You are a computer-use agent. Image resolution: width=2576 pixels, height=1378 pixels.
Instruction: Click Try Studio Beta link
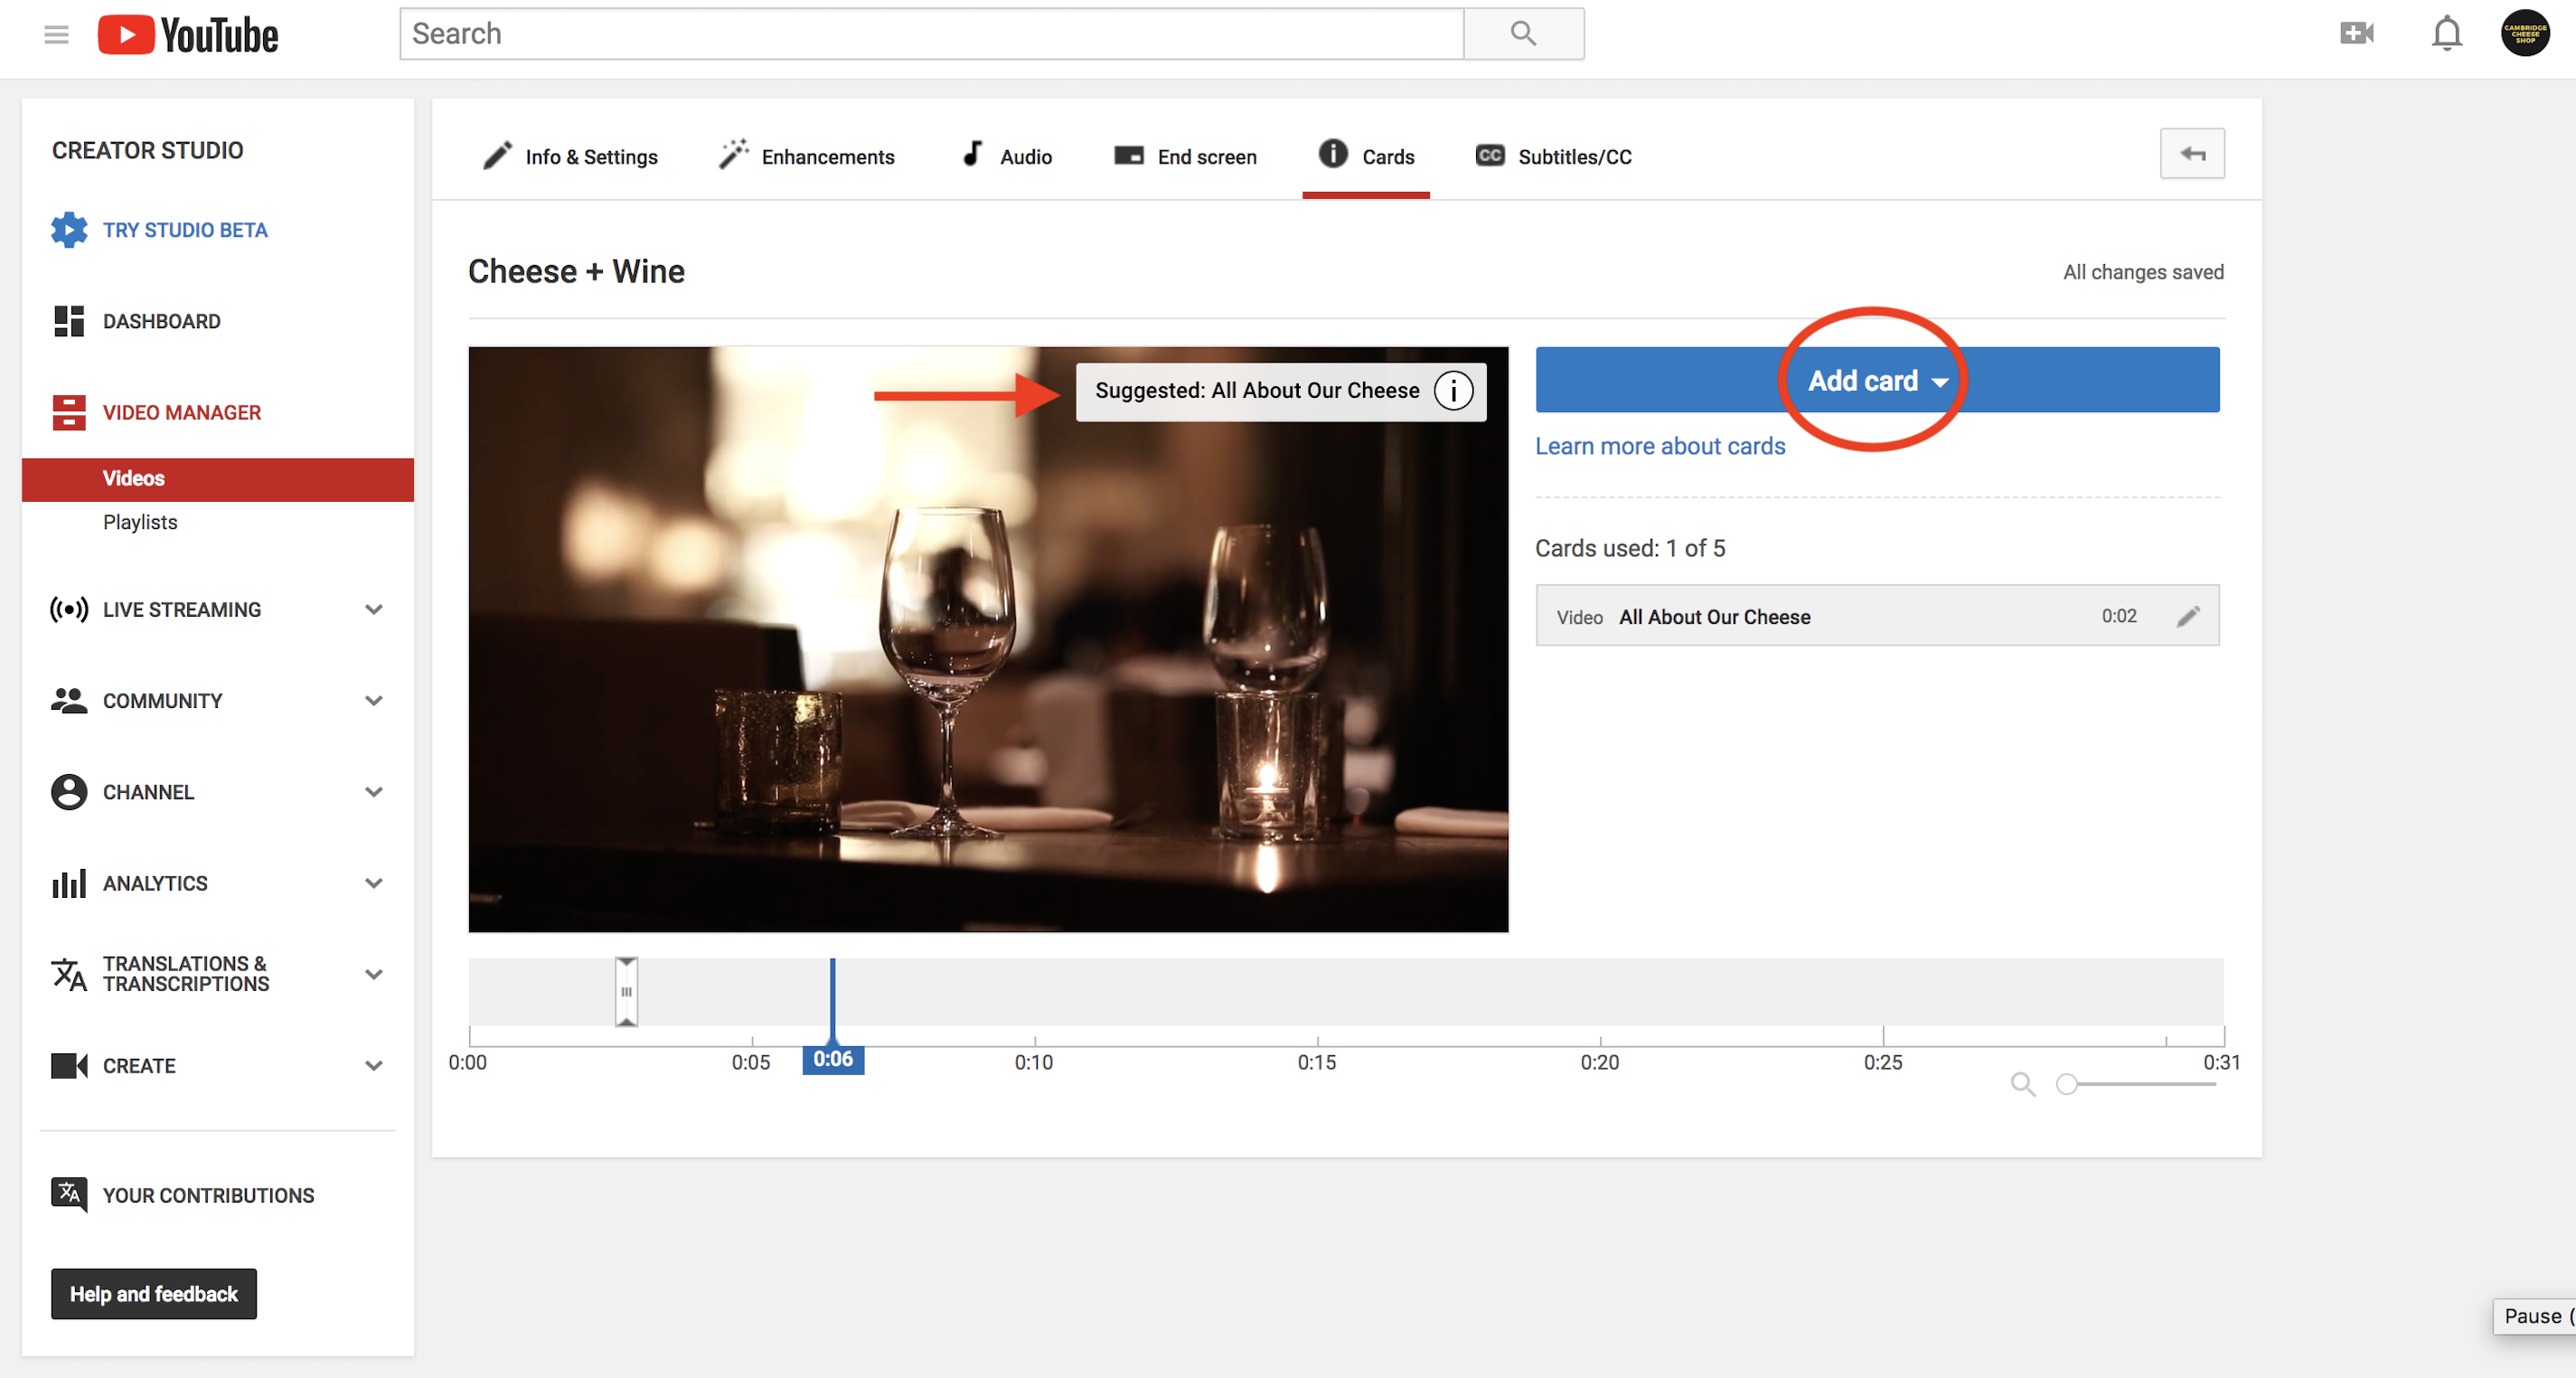(x=184, y=228)
